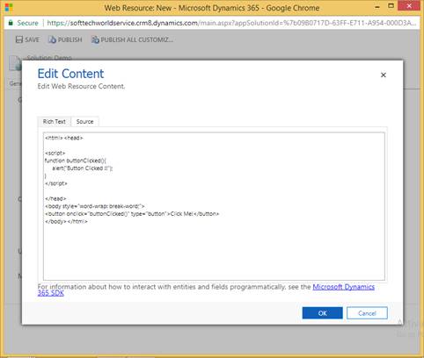
Task: Click the PUBLISH toolbar button
Action: click(x=65, y=39)
